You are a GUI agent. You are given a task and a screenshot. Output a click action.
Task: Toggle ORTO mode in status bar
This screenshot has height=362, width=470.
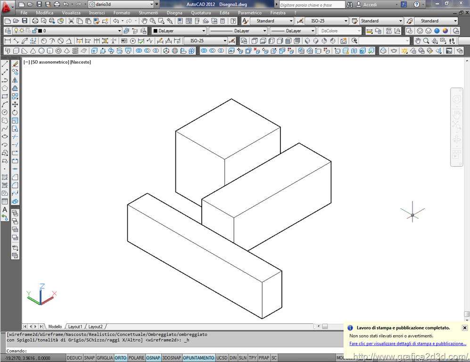tap(120, 358)
